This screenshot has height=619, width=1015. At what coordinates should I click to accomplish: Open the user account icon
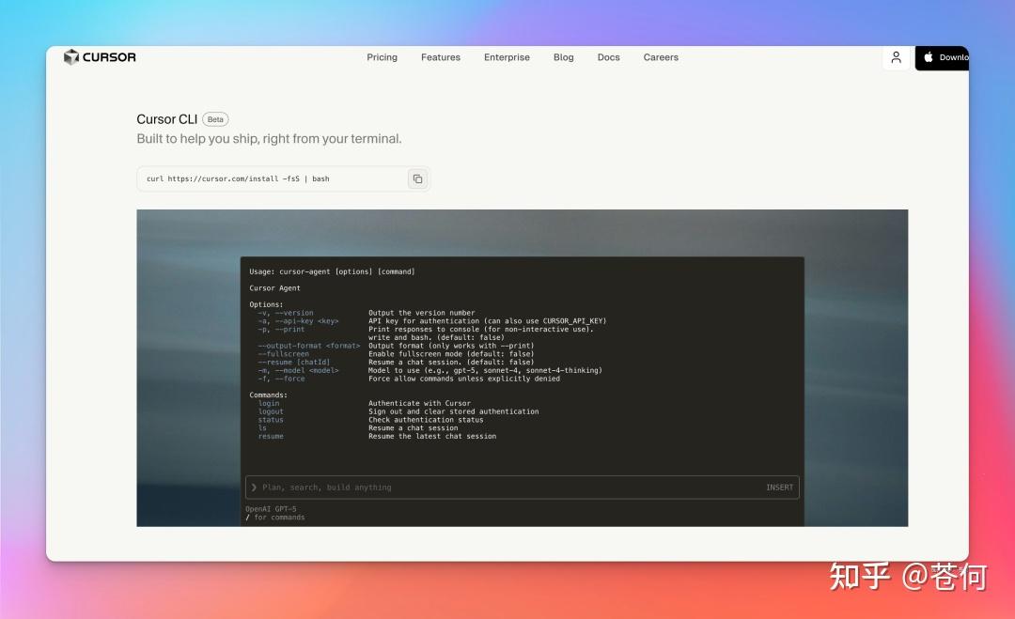[x=896, y=57]
